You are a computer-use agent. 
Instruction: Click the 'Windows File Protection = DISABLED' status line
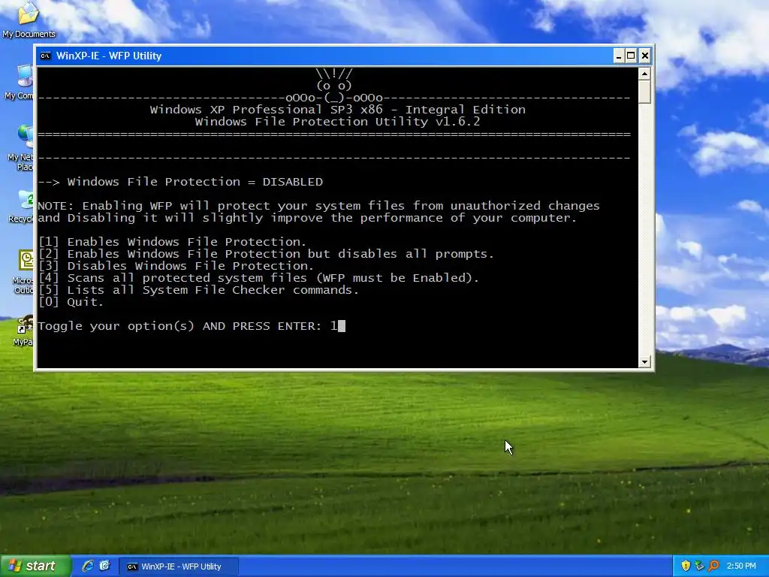click(180, 182)
